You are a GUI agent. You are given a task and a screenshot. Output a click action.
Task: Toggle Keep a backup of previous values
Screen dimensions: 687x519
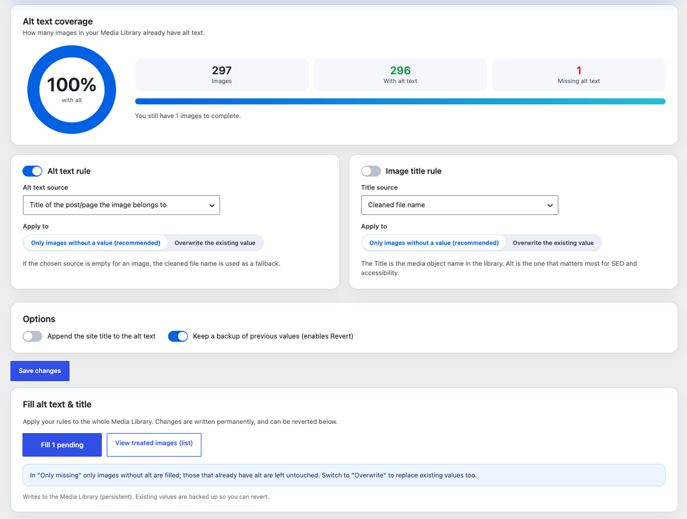pos(178,336)
